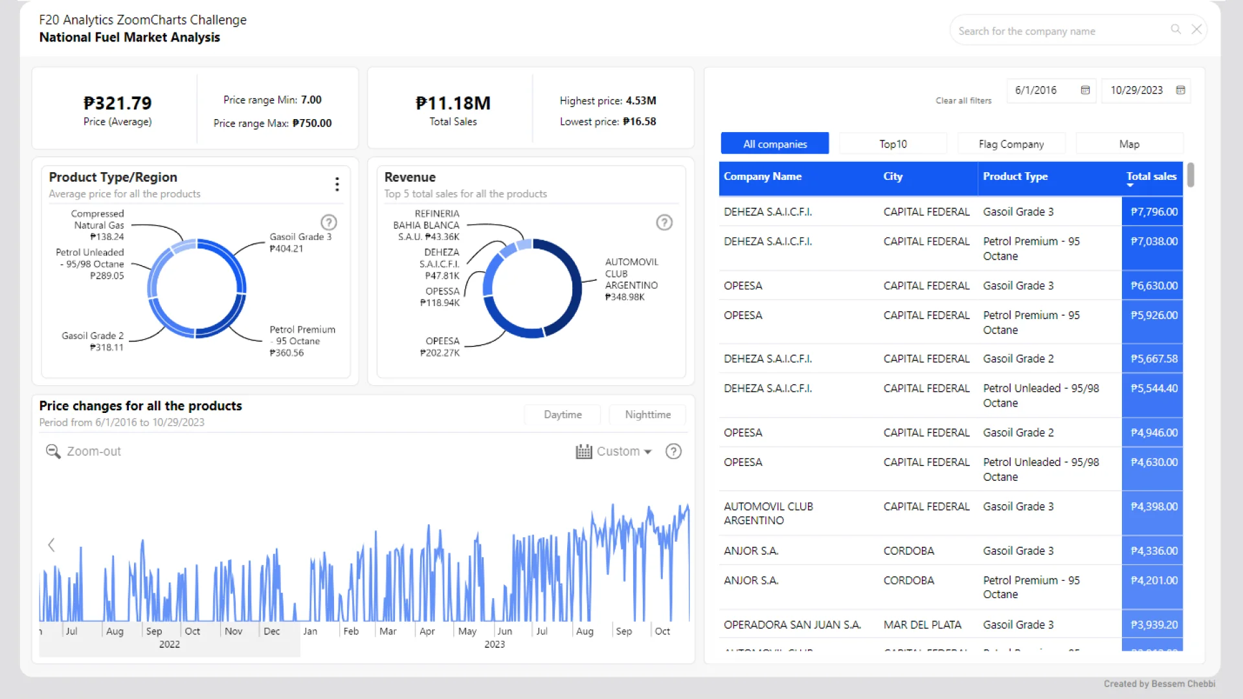Viewport: 1243px width, 699px height.
Task: Click ANJOR S.A. Gasoil Grade 3 row
Action: [x=950, y=551]
